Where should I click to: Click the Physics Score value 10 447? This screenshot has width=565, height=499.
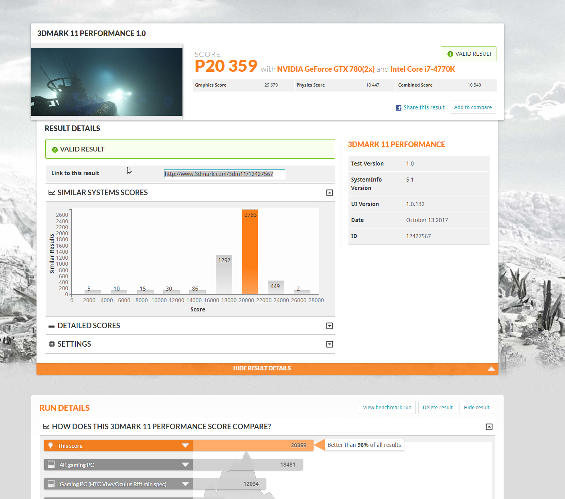[373, 85]
